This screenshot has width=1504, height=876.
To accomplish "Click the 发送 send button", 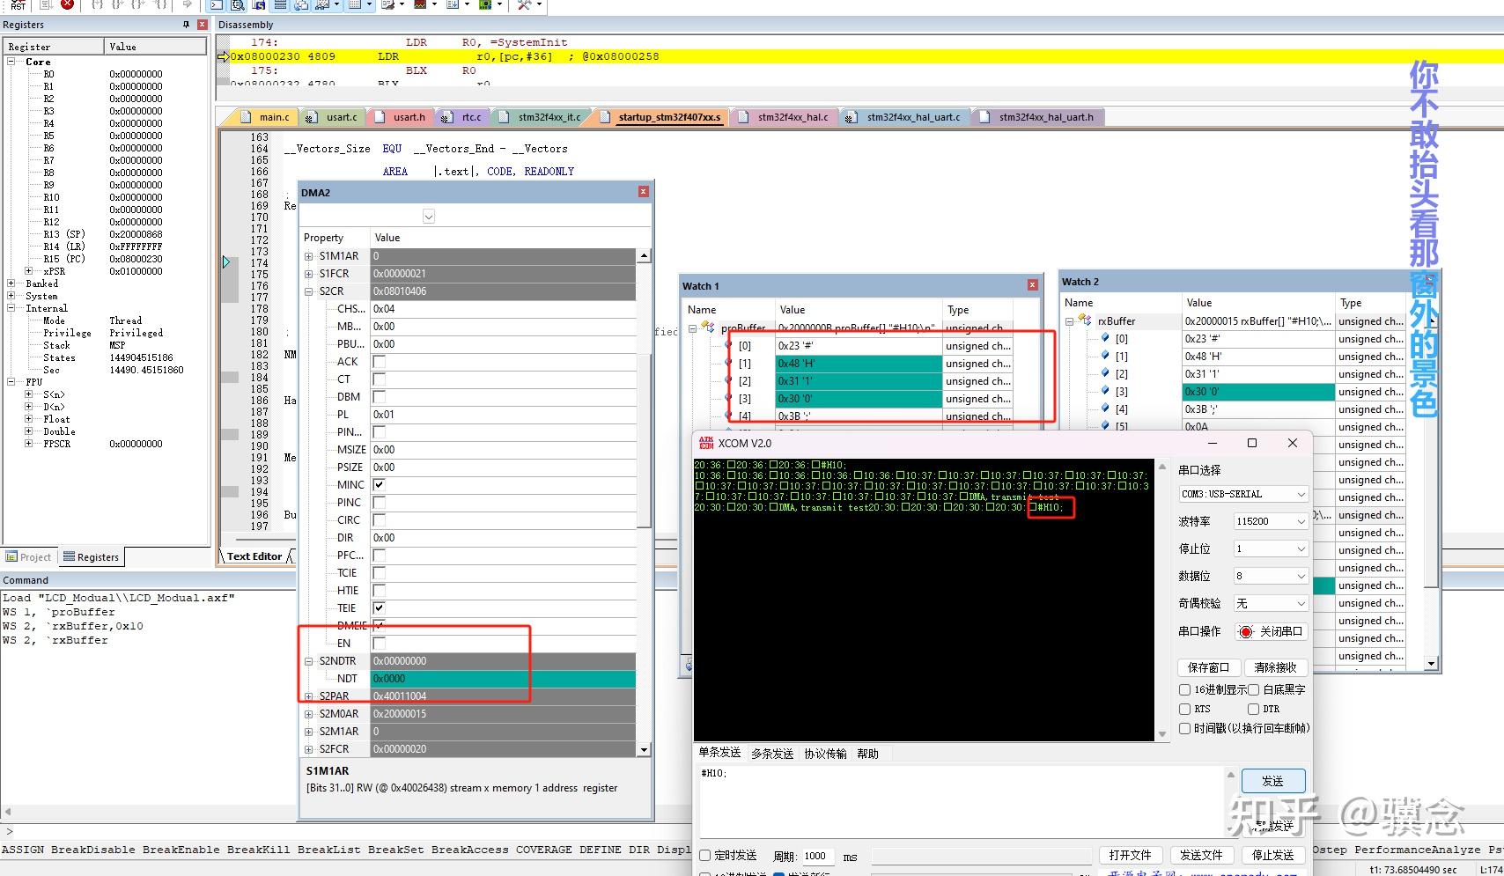I will point(1272,781).
